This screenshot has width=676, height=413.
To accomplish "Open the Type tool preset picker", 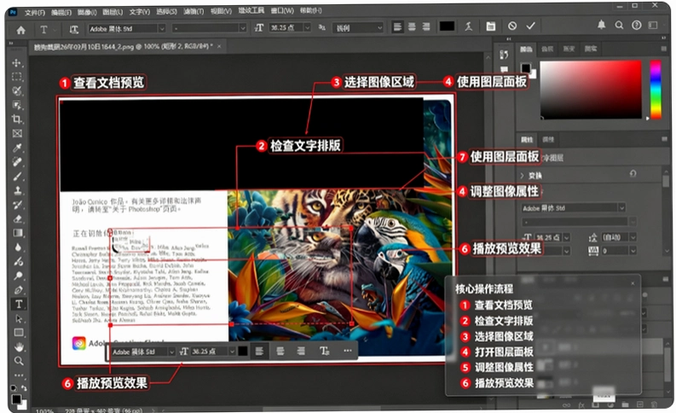I will pos(46,29).
